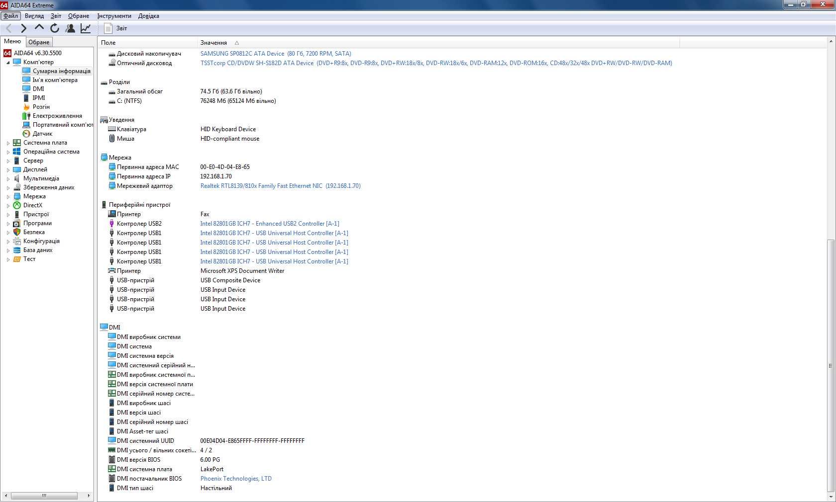Select the Системна плата motherboard icon

17,143
